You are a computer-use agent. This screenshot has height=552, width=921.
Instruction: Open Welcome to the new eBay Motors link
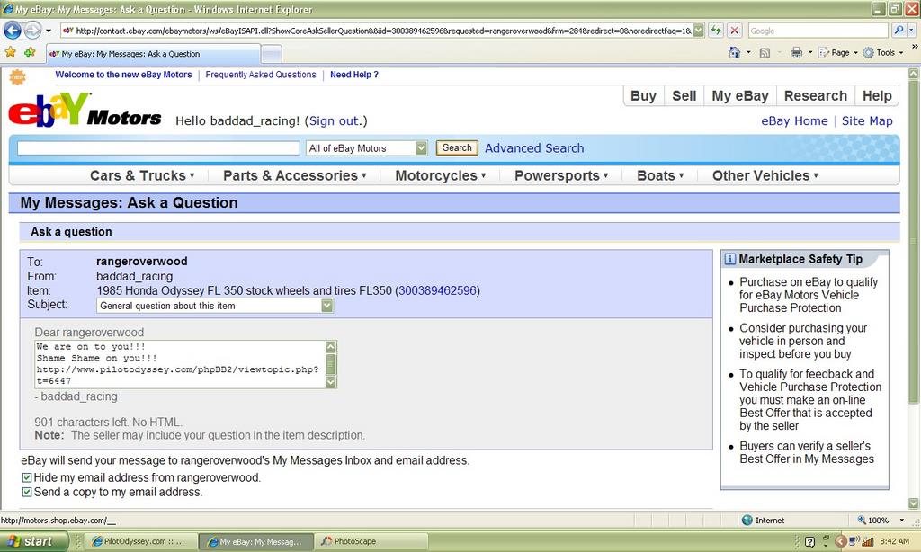pyautogui.click(x=123, y=75)
